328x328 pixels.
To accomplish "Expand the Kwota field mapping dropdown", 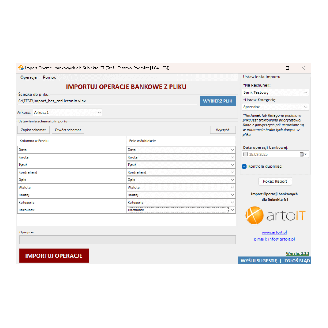I will pyautogui.click(x=232, y=157).
